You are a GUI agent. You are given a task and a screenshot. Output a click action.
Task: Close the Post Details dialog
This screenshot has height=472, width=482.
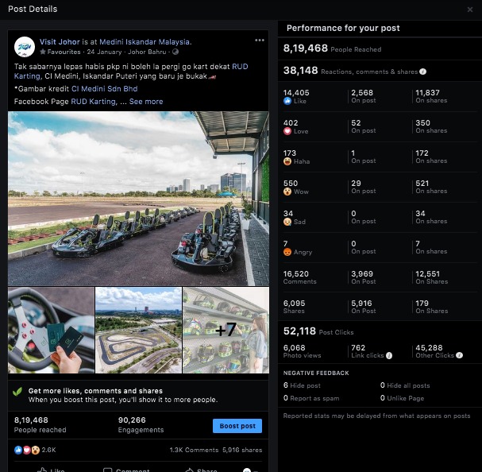470,10
